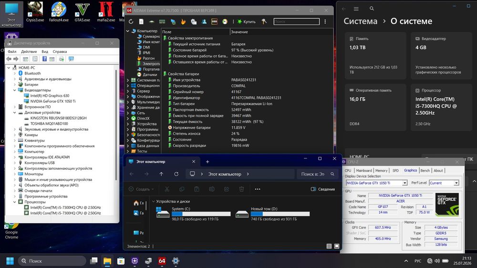
Task: Switch Explorer to the details list view icon
Action: coord(329,246)
